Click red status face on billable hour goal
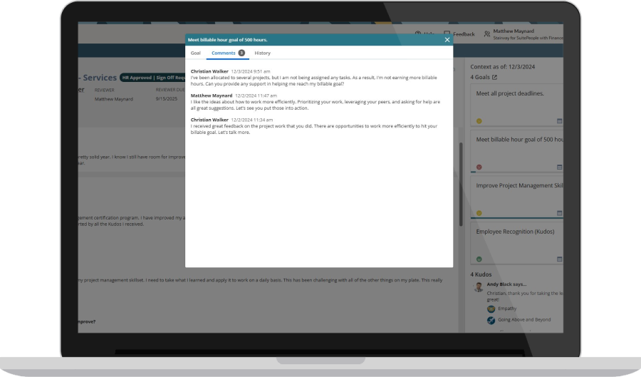The height and width of the screenshot is (377, 641). coord(479,167)
